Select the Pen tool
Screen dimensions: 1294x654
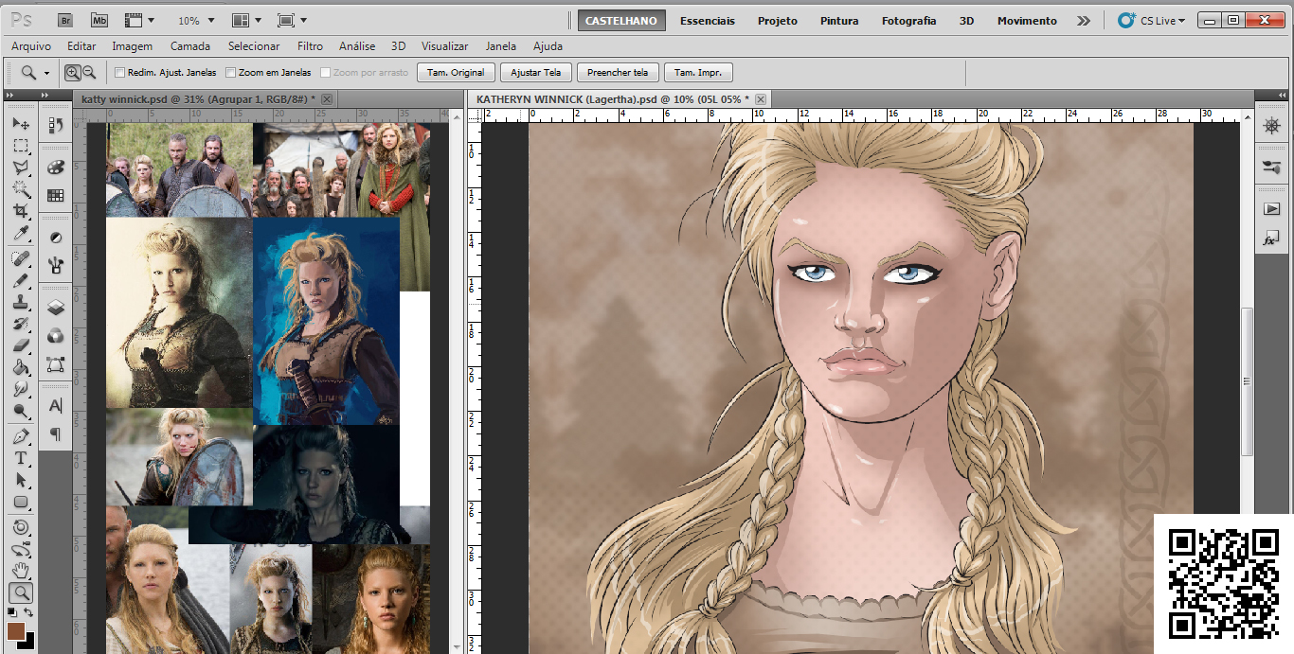(20, 436)
